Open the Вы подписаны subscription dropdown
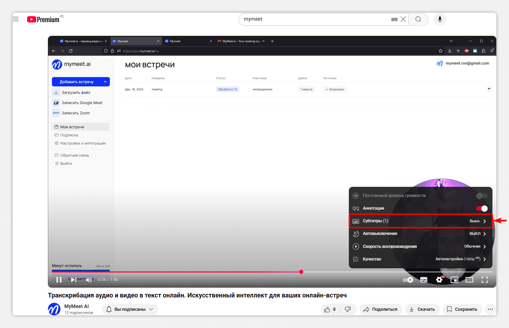Viewport: 509px width, 328px height. click(130, 309)
